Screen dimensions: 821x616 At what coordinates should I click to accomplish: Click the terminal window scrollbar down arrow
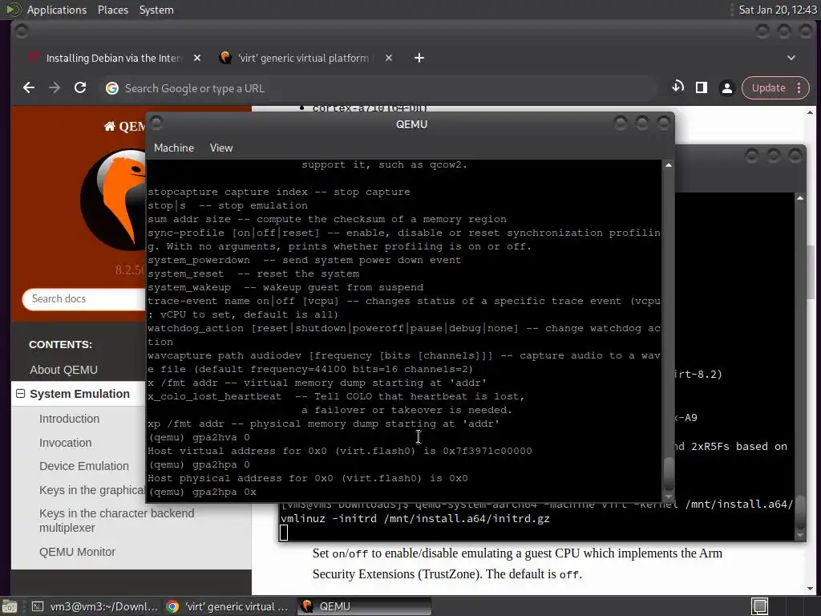[x=800, y=535]
